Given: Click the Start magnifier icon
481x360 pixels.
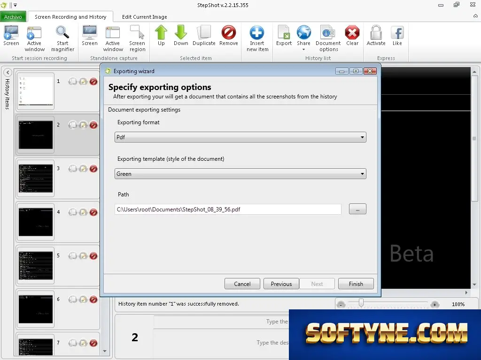Looking at the screenshot, I should click(x=62, y=32).
